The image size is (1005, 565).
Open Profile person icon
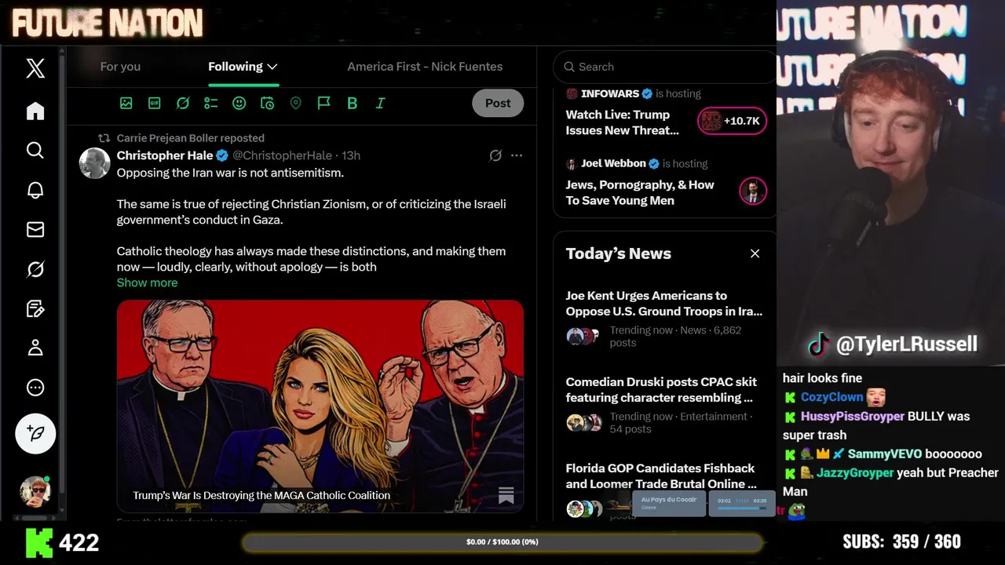click(x=35, y=348)
